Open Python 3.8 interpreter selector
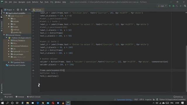The width and height of the screenshot is (187, 105). point(172,99)
